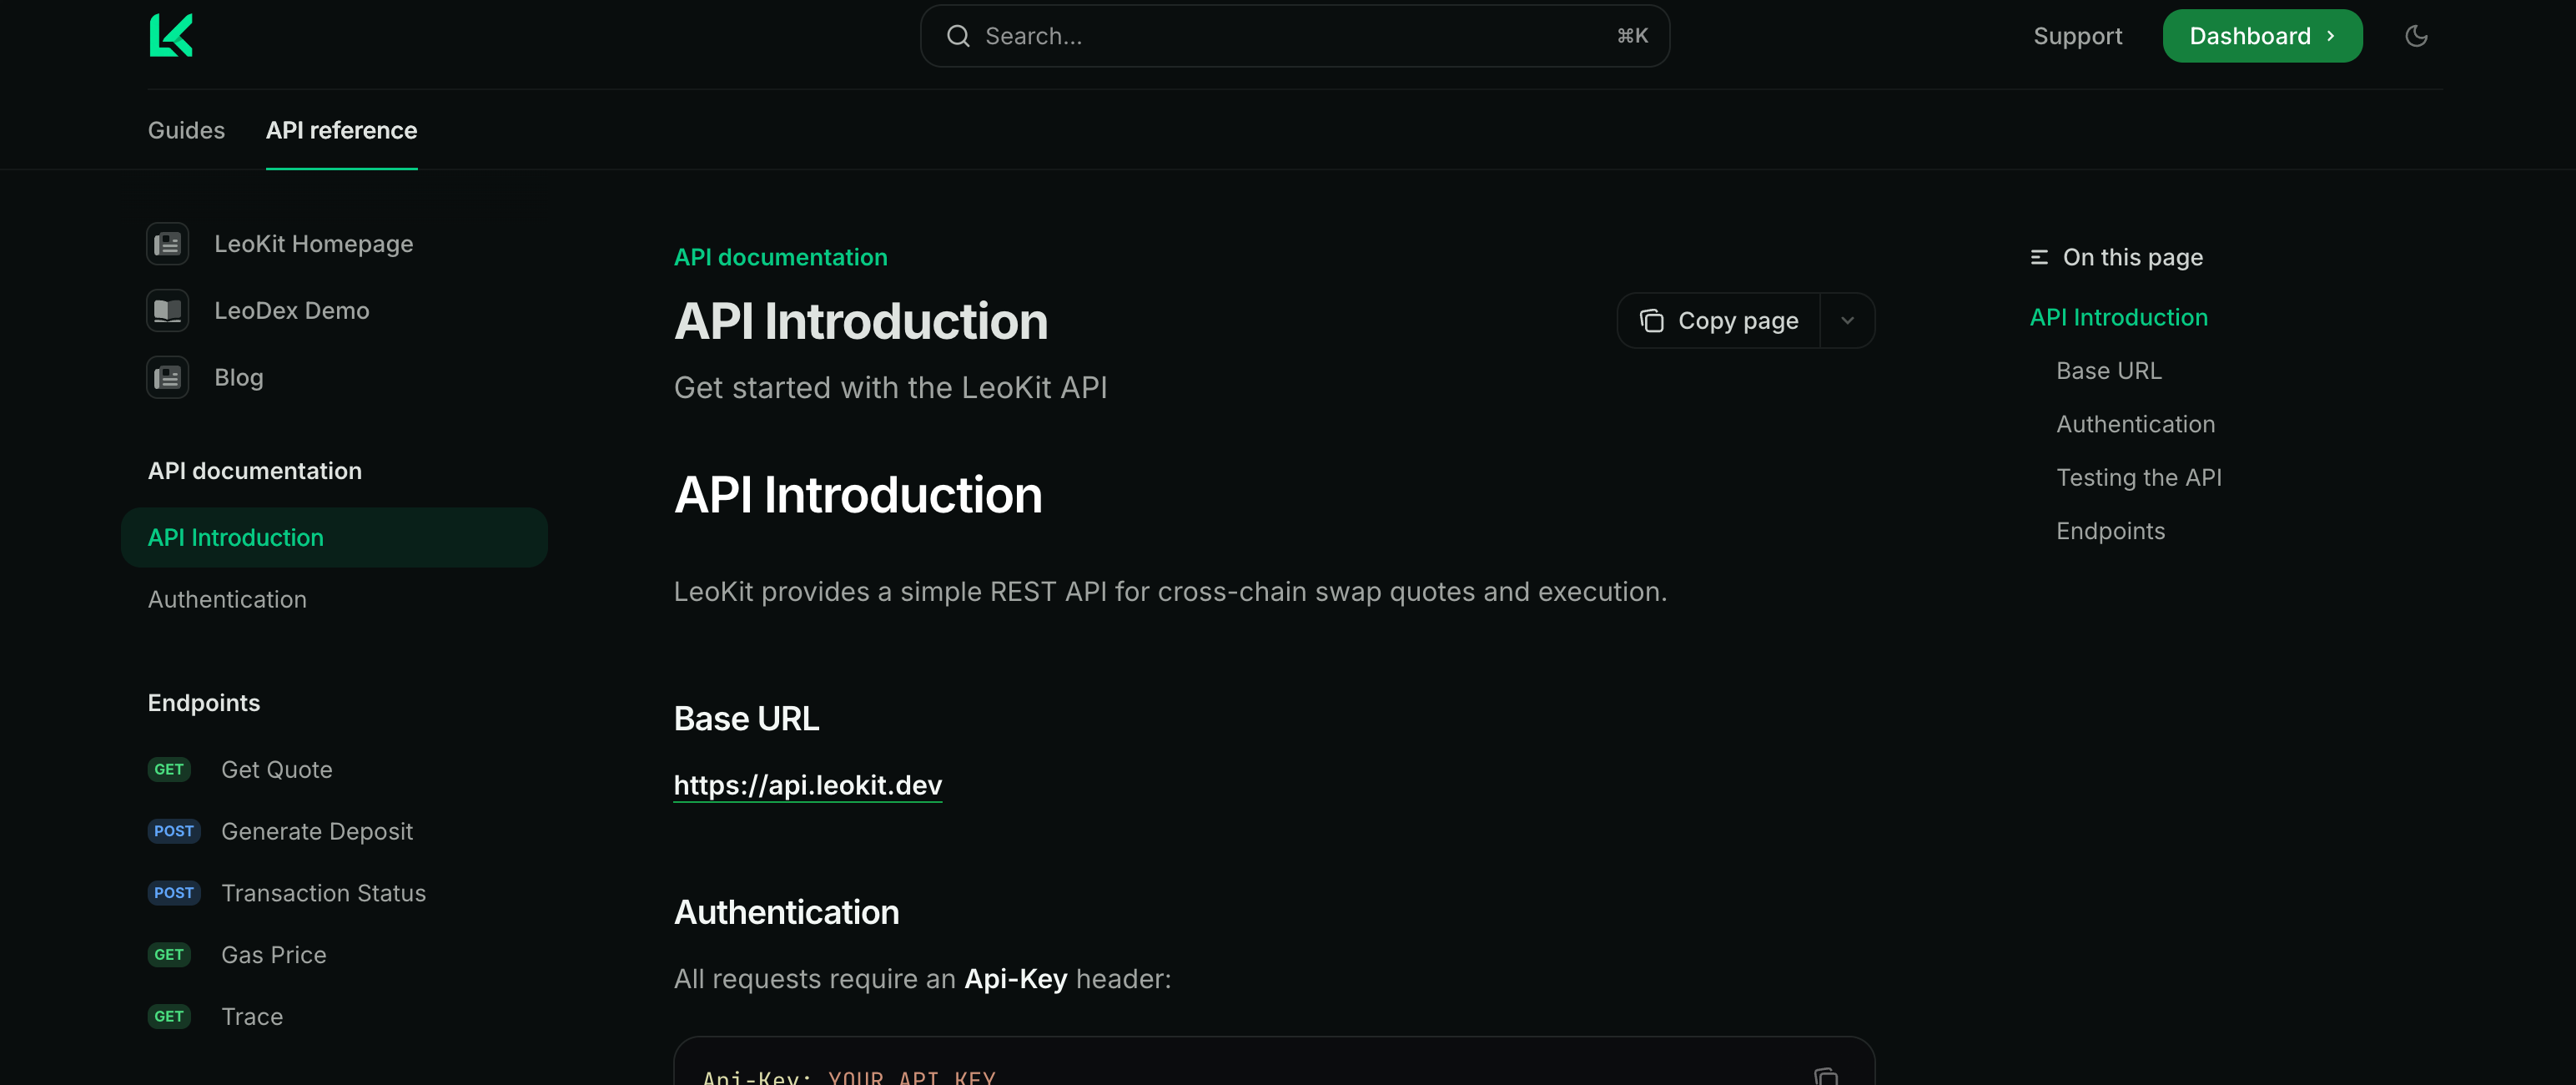Click the search magnifier icon
Screen dimensions: 2576x1085
[957, 36]
